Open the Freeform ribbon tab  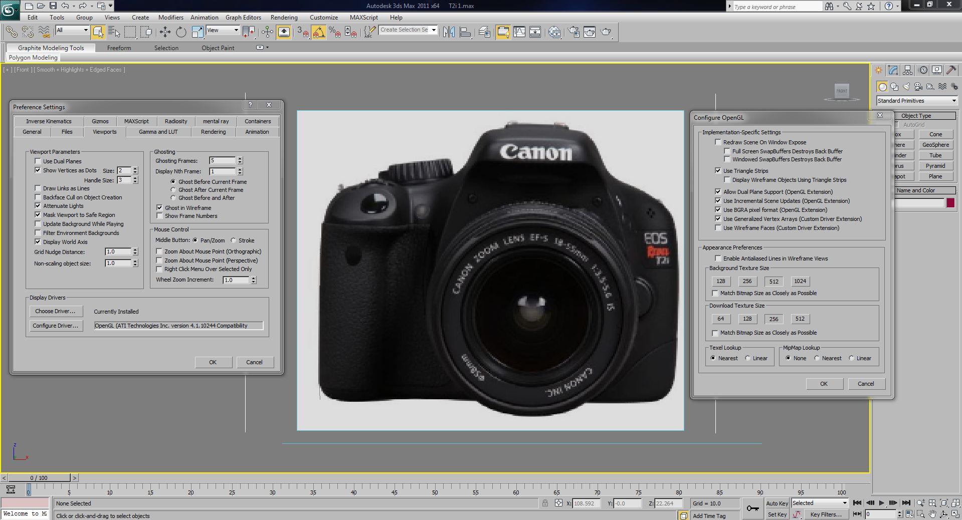click(x=119, y=48)
